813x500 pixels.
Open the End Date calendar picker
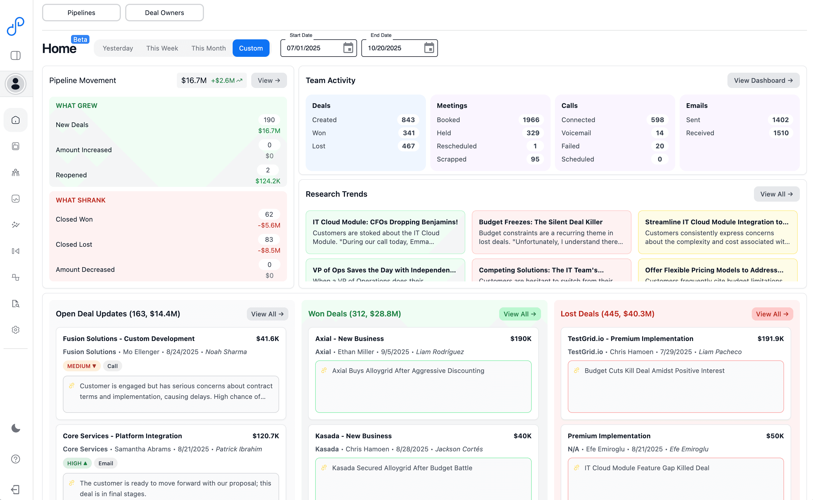click(429, 48)
